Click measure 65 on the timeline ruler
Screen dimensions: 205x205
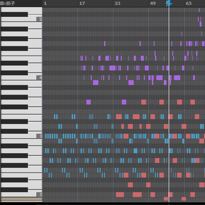click(189, 3)
